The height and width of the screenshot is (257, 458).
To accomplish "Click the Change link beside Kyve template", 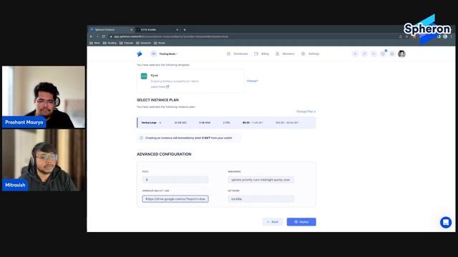I will point(252,81).
